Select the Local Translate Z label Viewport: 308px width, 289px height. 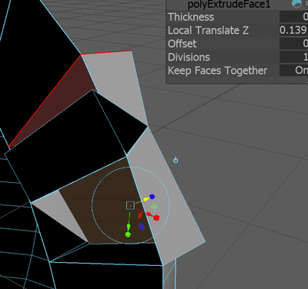tap(208, 31)
